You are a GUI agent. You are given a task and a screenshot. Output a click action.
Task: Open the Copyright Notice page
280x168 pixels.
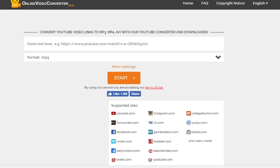[x=230, y=3]
